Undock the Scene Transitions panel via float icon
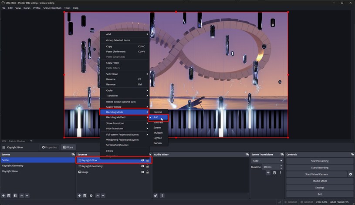This screenshot has height=205, width=355. pyautogui.click(x=282, y=154)
